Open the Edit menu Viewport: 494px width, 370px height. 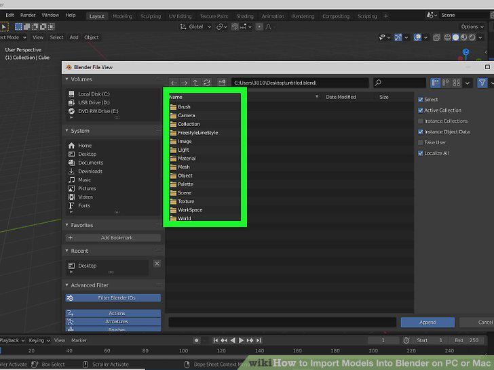pos(9,15)
